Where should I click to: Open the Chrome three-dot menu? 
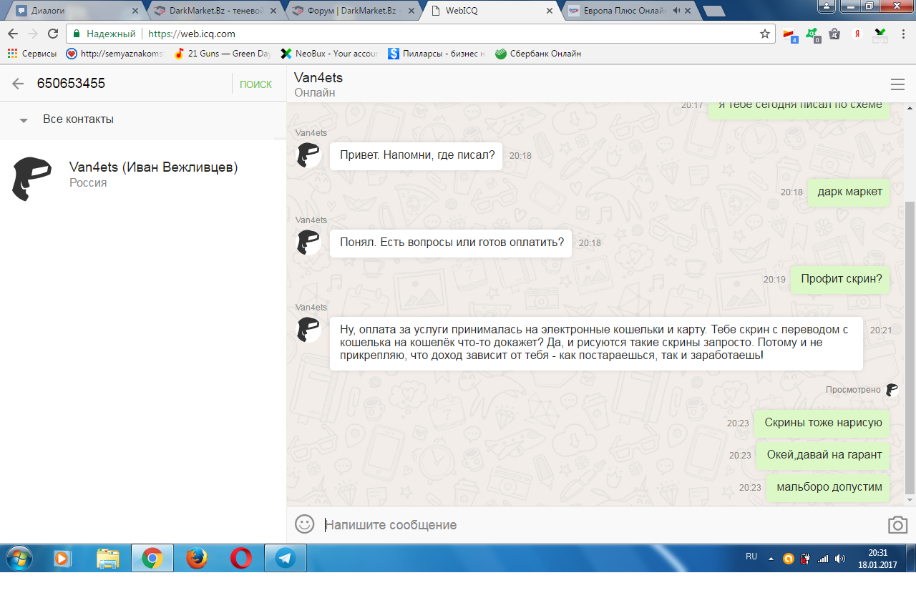coord(903,34)
